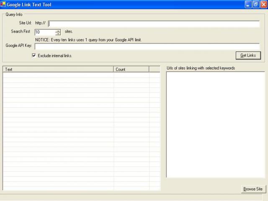Decrease the Search First sites count
This screenshot has height=201, width=268.
pos(58,33)
